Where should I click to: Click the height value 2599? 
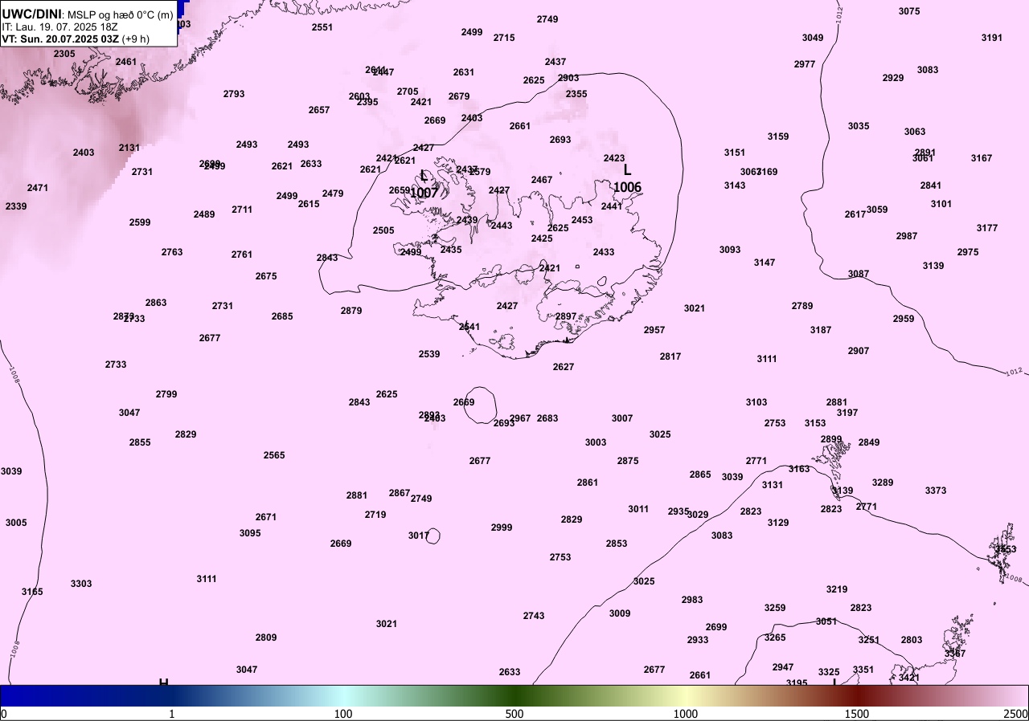140,222
